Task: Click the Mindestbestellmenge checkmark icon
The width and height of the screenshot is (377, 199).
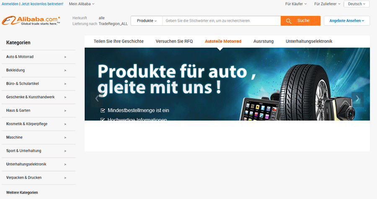Action: pos(103,111)
